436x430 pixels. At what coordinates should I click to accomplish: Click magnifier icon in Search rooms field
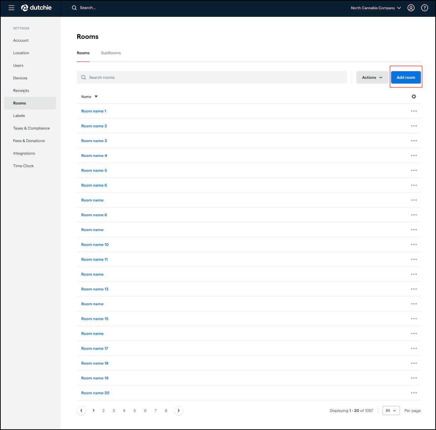pyautogui.click(x=84, y=77)
